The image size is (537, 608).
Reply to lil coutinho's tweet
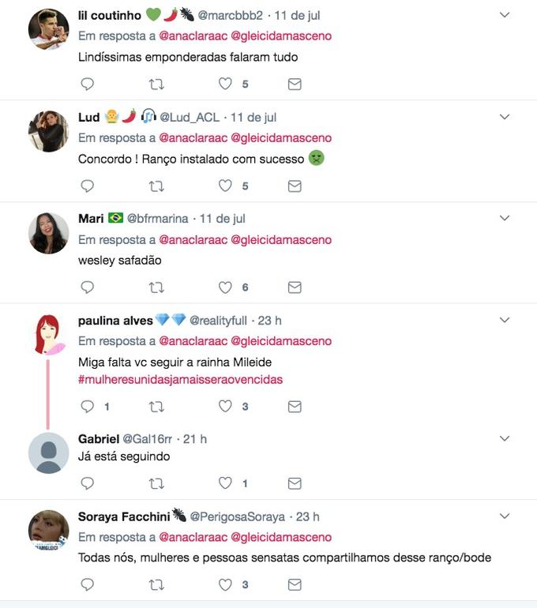tap(88, 84)
